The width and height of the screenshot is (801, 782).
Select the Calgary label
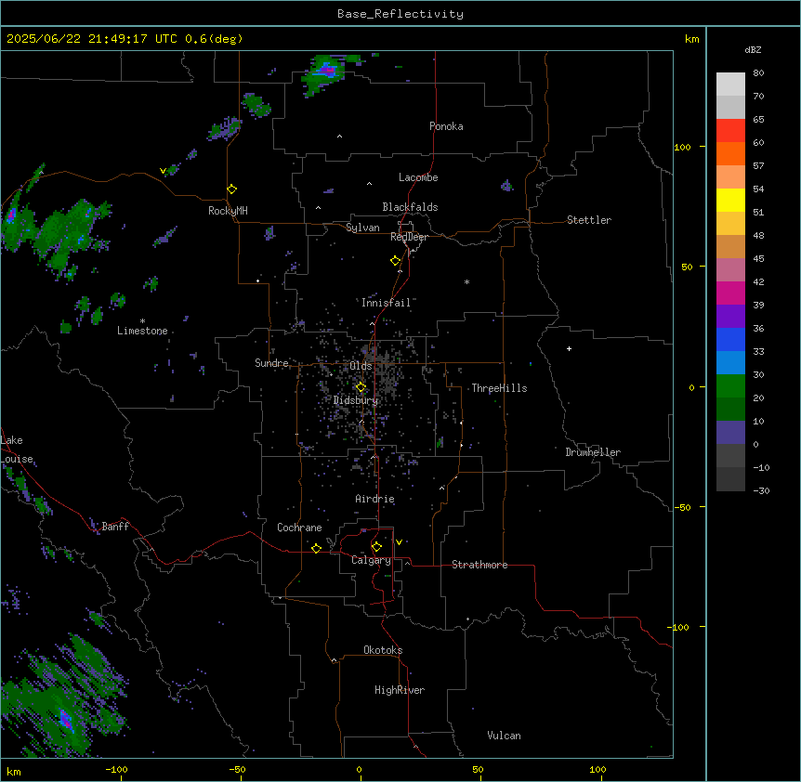[x=372, y=560]
